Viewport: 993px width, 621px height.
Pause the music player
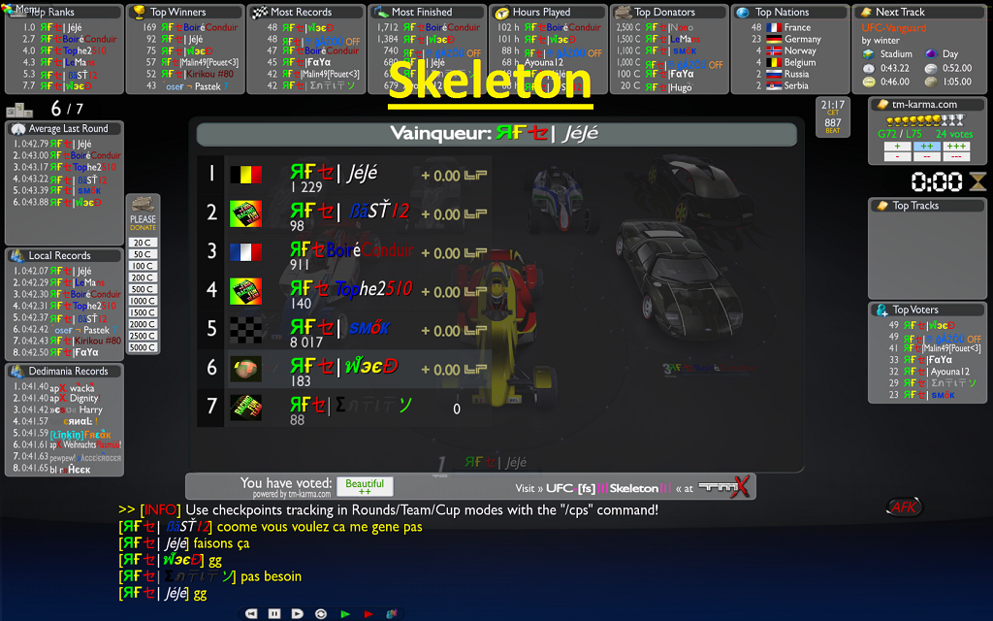coord(274,613)
